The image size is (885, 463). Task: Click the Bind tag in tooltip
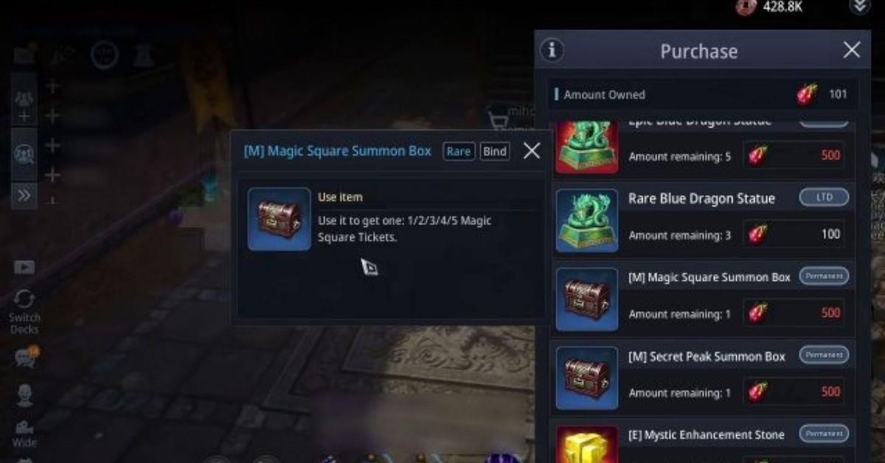point(495,151)
